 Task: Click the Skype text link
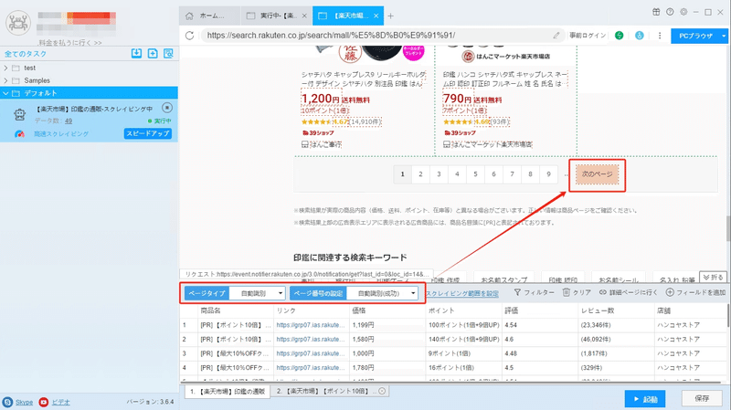25,402
